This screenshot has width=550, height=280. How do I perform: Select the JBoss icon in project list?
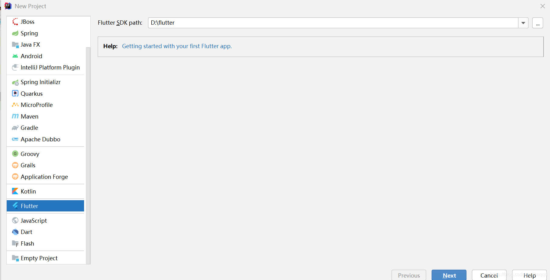pos(15,22)
